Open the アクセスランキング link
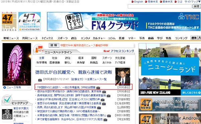The width and height of the screenshot is (201, 124). click(x=122, y=51)
